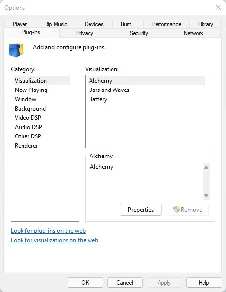Open the Rip Music tab
The width and height of the screenshot is (226, 292).
coord(56,24)
